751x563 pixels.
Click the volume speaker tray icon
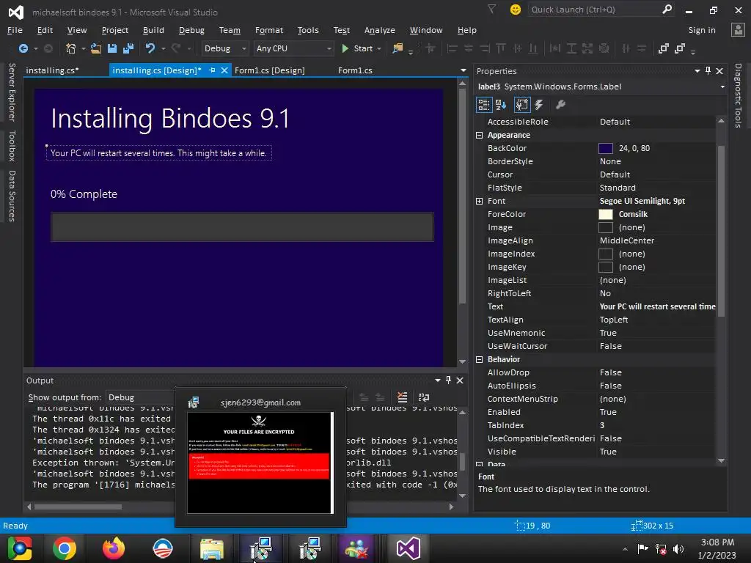click(x=678, y=548)
